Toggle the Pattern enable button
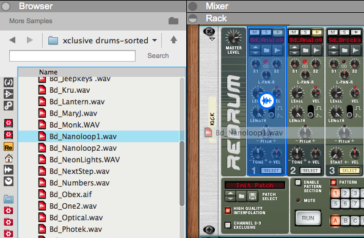Screen dimensions: 364x238 point(333,182)
